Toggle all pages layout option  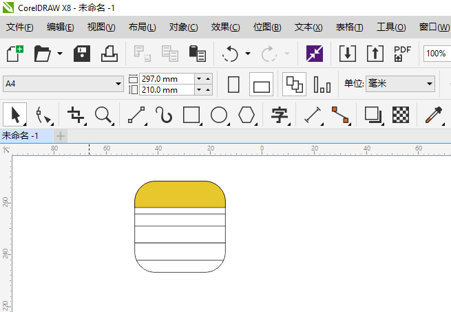click(294, 84)
